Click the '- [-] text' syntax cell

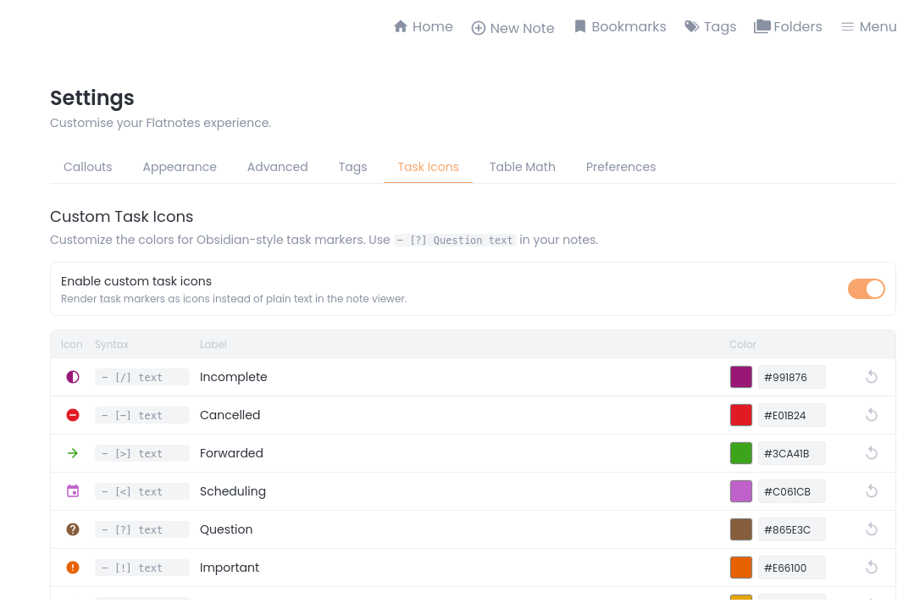click(142, 415)
